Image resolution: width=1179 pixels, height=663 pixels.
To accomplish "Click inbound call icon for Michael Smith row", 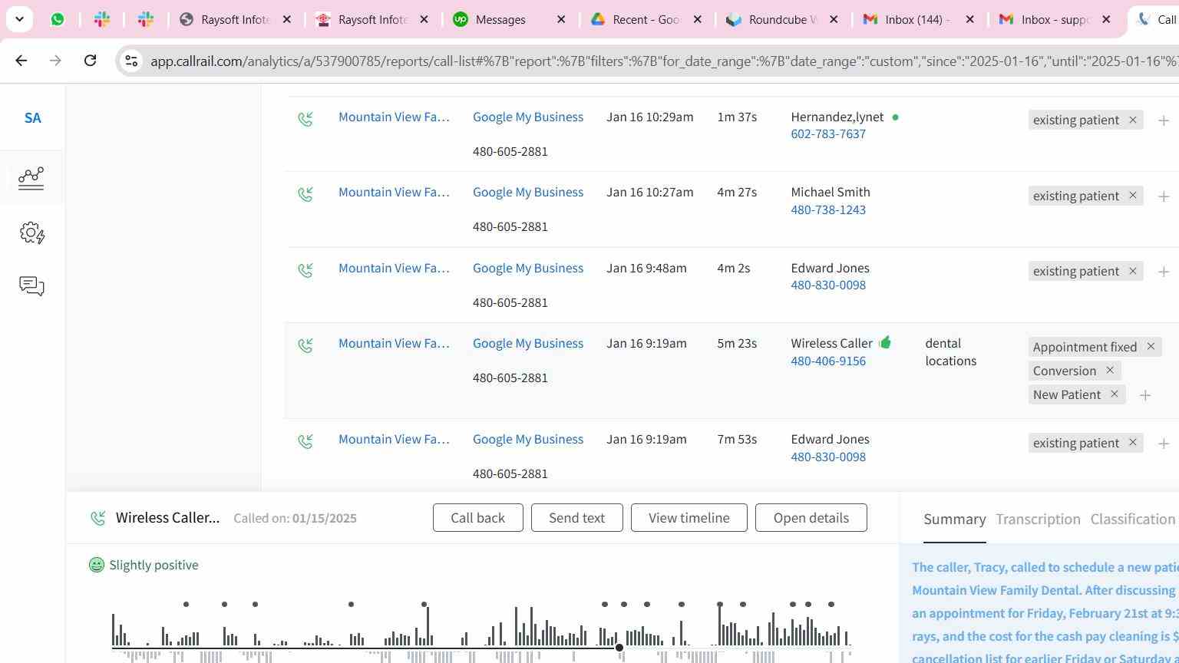I will (x=305, y=194).
